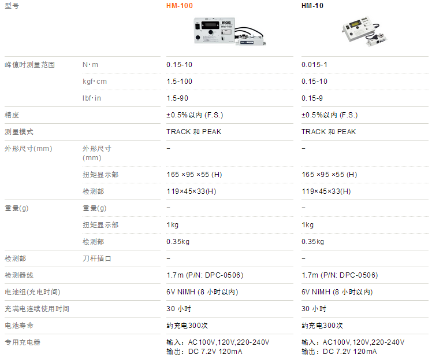
Task: Click the 型号 row header
Action: (x=12, y=6)
